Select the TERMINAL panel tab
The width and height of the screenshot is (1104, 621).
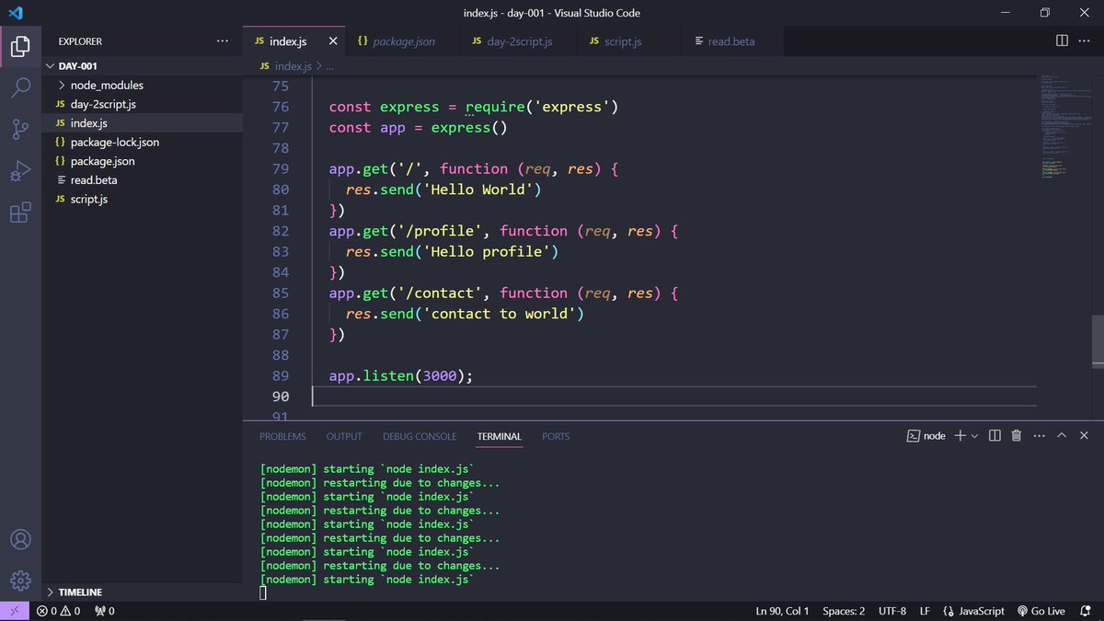tap(500, 436)
